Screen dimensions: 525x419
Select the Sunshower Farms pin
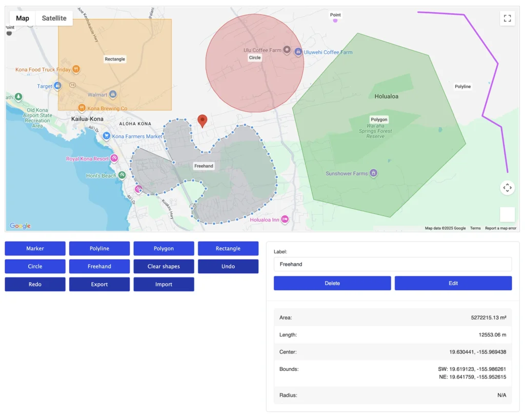[374, 173]
